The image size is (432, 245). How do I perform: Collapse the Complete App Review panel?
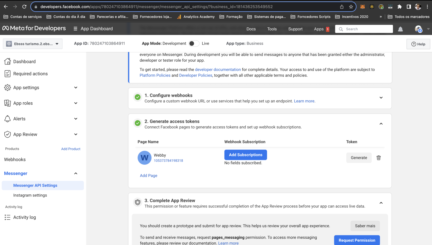click(x=381, y=203)
